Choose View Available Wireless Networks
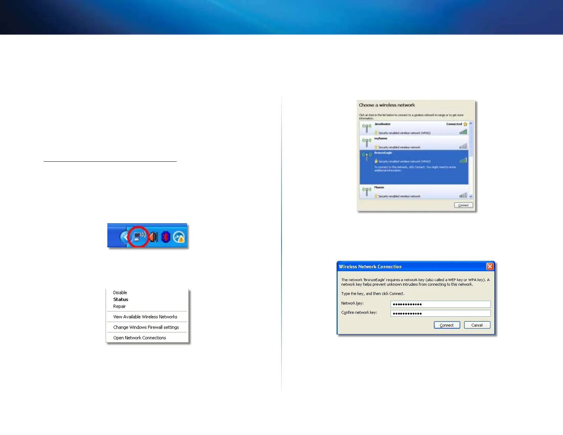Screen dimensions: 563x435 coord(145,317)
